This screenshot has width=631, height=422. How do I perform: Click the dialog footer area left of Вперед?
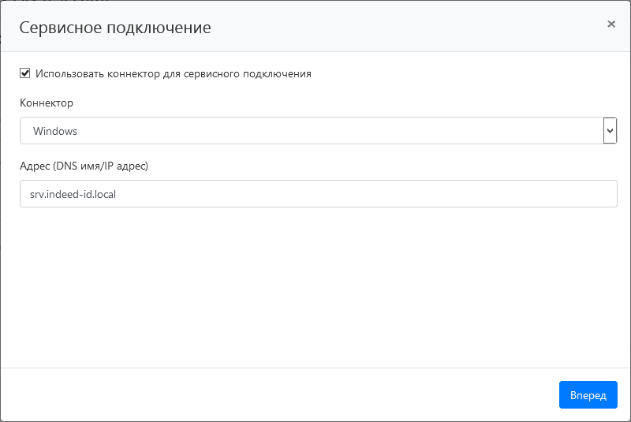[x=276, y=394]
